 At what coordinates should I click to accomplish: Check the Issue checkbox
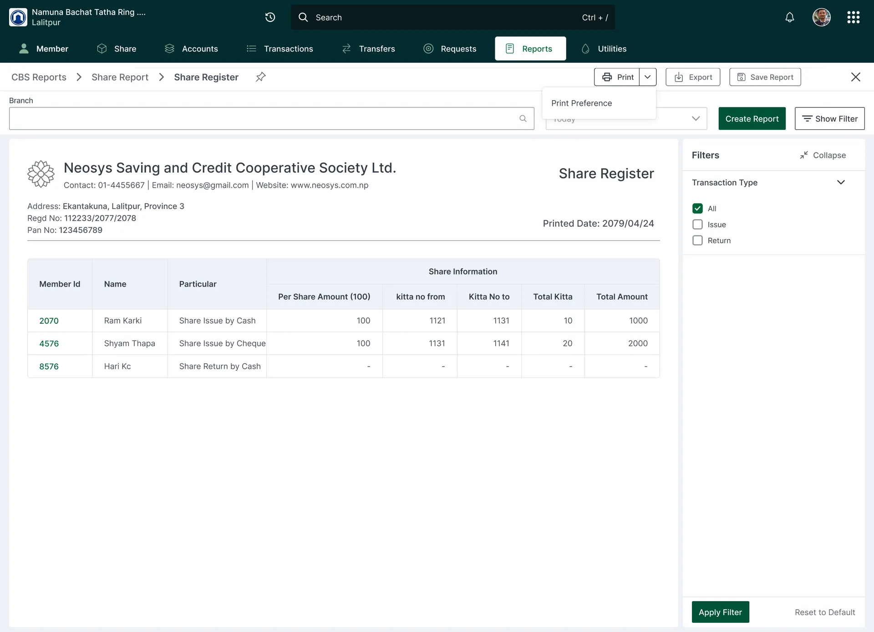(697, 224)
